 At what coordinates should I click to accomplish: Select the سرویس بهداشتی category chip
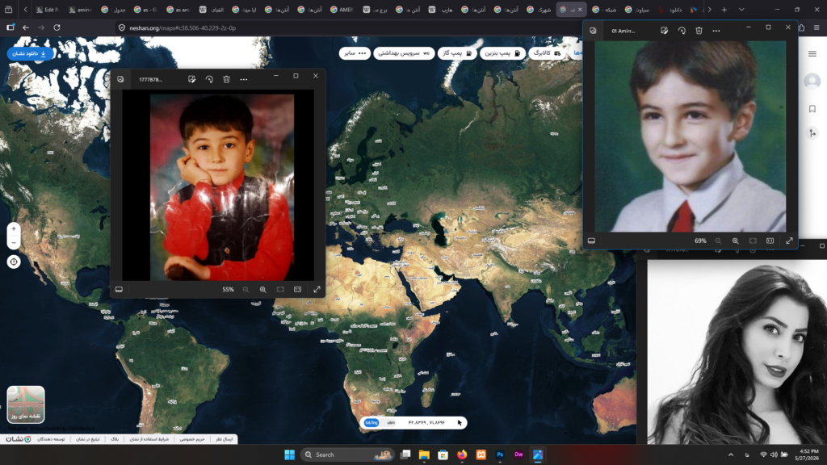[404, 53]
